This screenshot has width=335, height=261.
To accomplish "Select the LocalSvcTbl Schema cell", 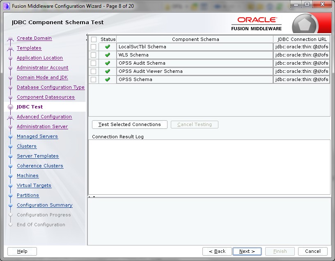I will tap(195, 47).
